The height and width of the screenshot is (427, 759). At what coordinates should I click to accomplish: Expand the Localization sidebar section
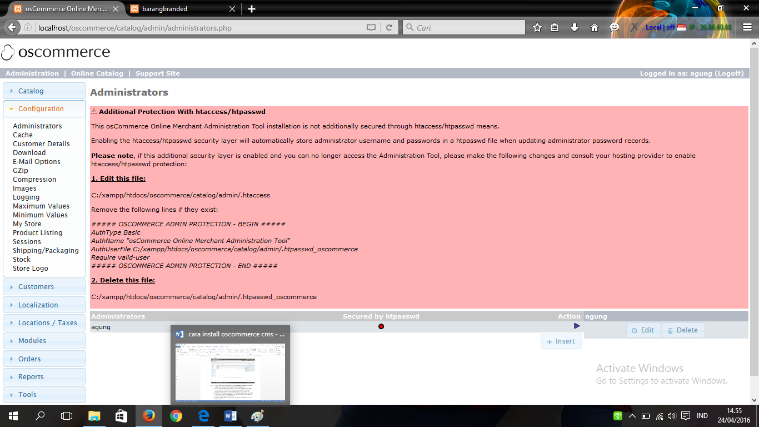44,305
